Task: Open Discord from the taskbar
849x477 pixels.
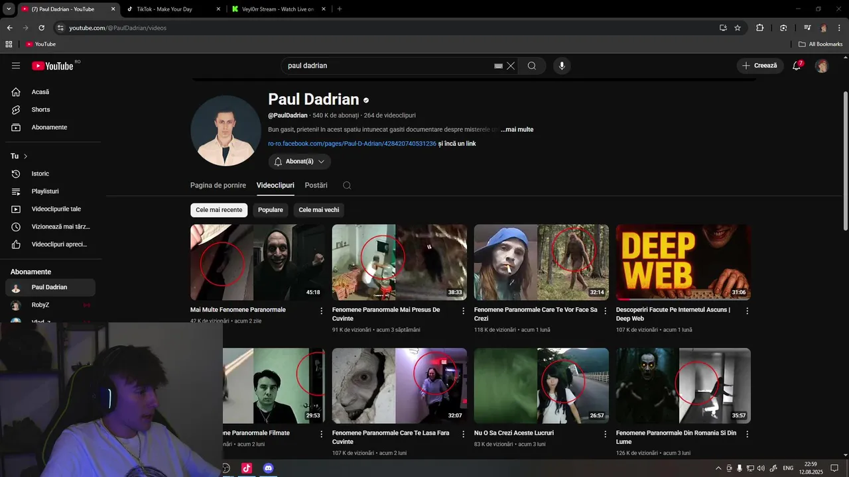Action: [268, 468]
